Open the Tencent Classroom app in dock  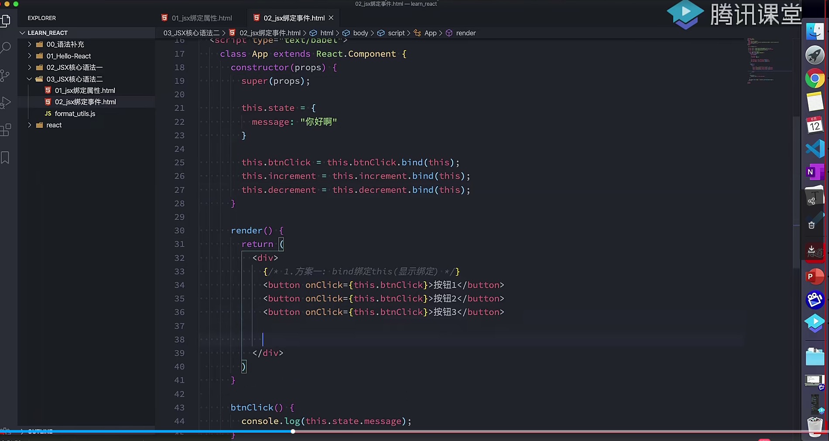click(x=815, y=323)
